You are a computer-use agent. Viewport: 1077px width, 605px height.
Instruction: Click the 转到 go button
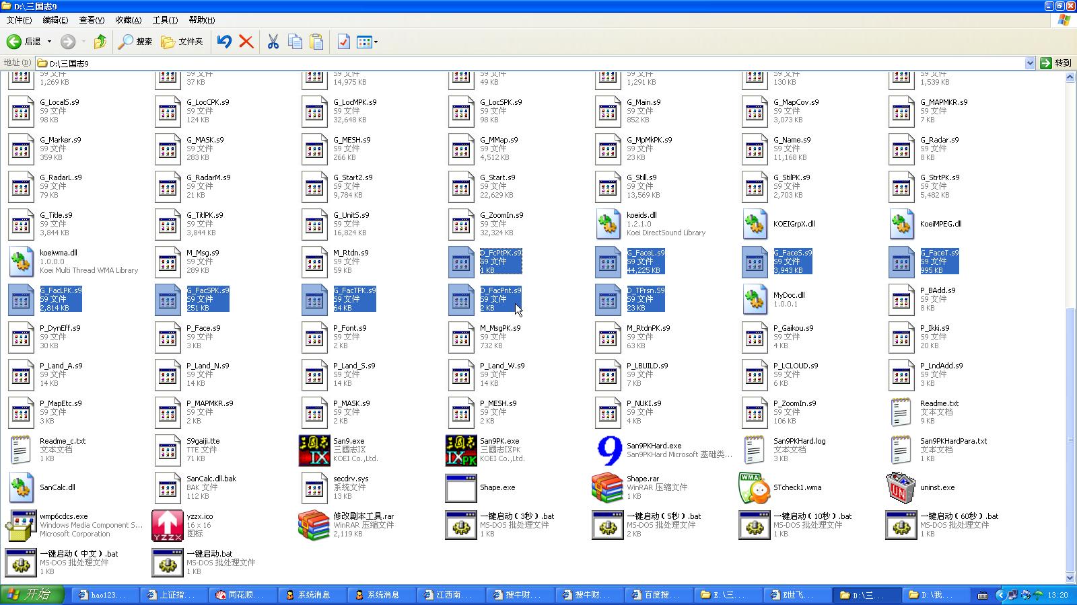pos(1055,63)
